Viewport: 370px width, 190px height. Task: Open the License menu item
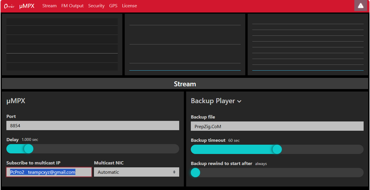(129, 6)
